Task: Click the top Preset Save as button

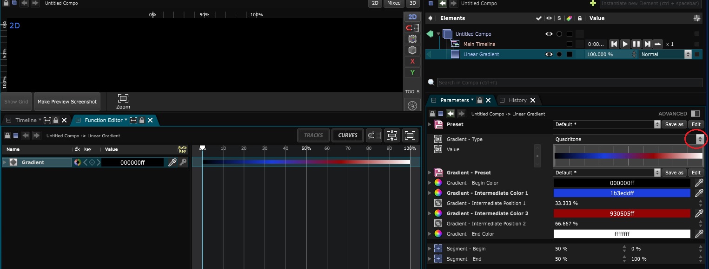Action: [x=675, y=124]
